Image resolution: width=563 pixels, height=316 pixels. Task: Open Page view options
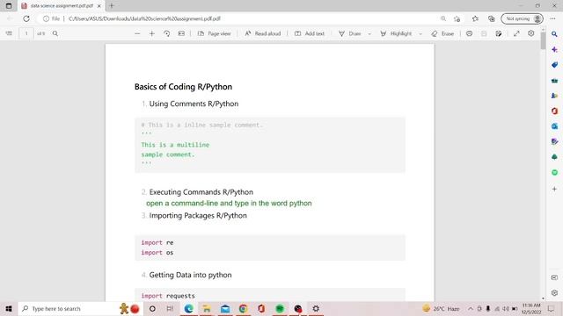215,33
